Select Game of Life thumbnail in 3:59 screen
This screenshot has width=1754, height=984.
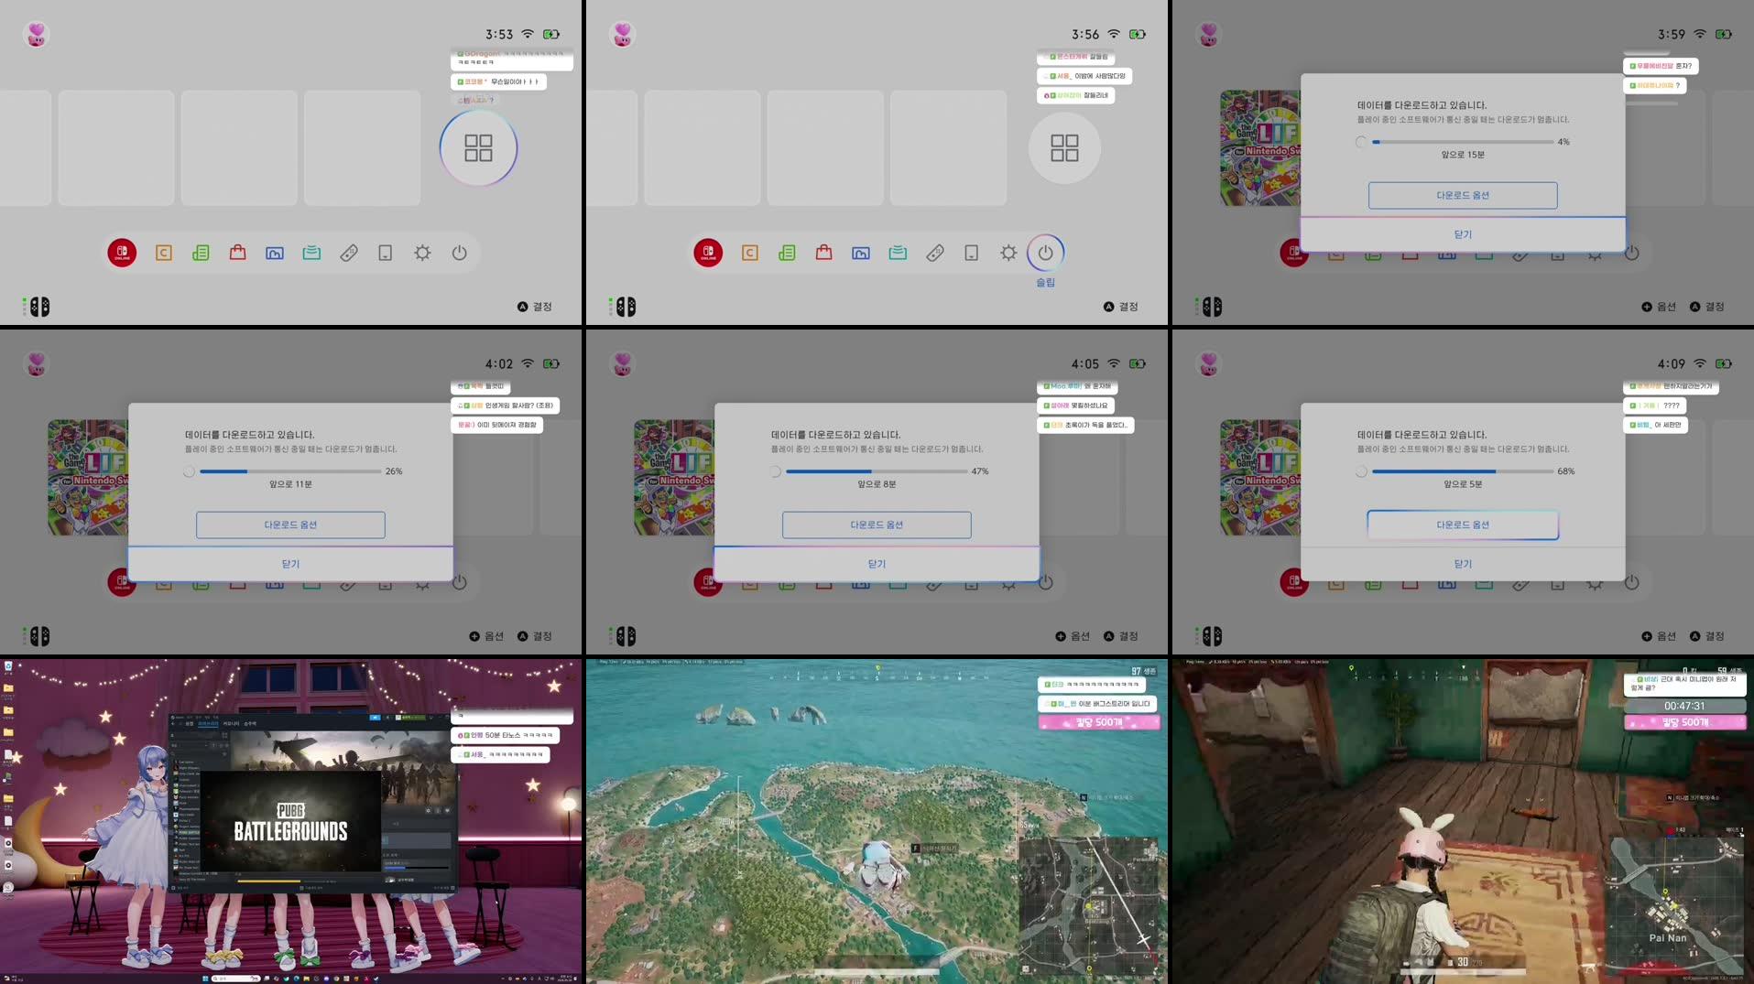pos(1259,148)
